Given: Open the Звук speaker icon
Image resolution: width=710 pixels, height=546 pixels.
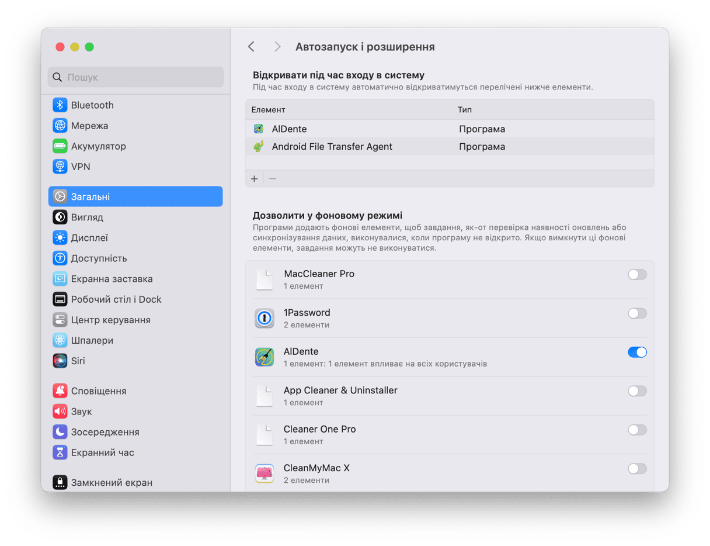Looking at the screenshot, I should [60, 412].
